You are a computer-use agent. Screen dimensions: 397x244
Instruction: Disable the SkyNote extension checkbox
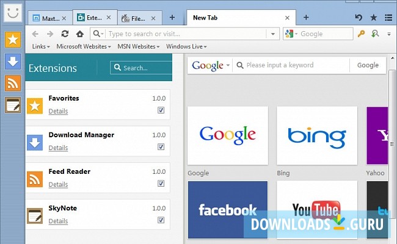pyautogui.click(x=161, y=220)
